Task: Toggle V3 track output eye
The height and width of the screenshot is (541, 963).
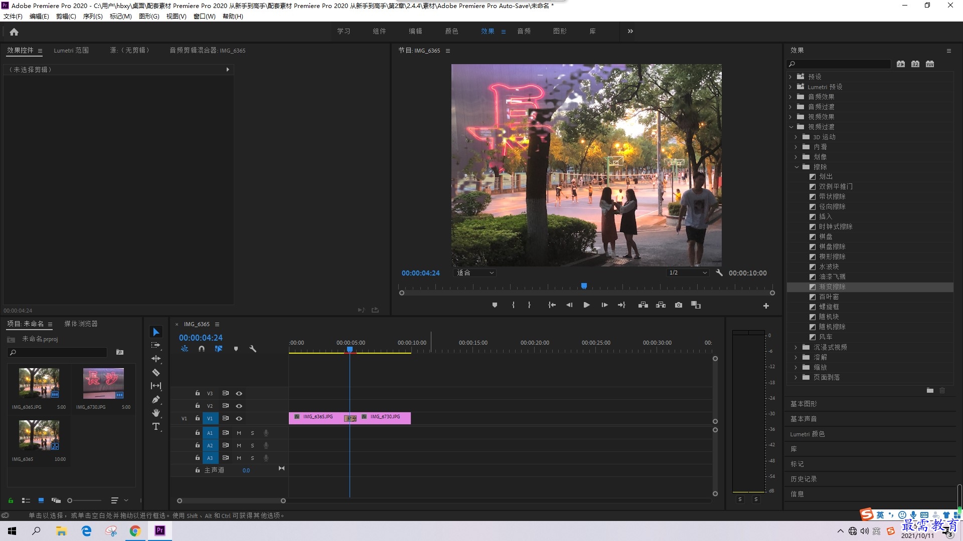Action: 239,393
